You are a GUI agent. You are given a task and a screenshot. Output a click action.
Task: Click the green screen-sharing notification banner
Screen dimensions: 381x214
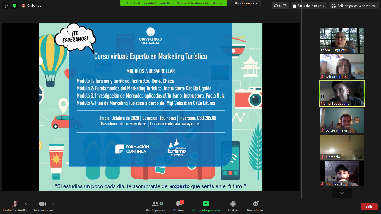[174, 3]
